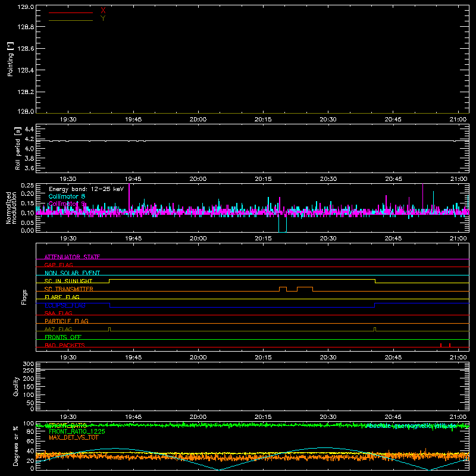Click the FLARE_FLAG label
The height and width of the screenshot is (476, 476).
[x=62, y=297]
